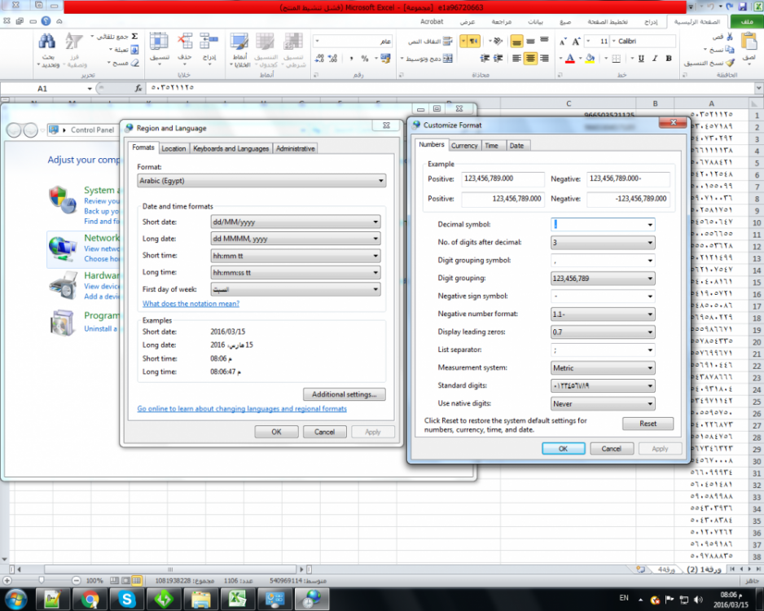Open the Administrative tab

coord(296,148)
